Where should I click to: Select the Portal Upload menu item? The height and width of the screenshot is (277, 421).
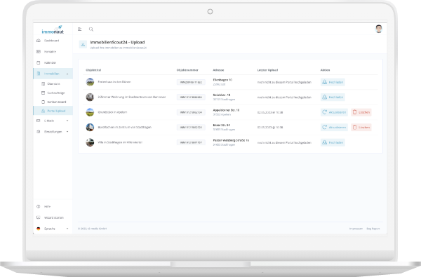(53, 111)
